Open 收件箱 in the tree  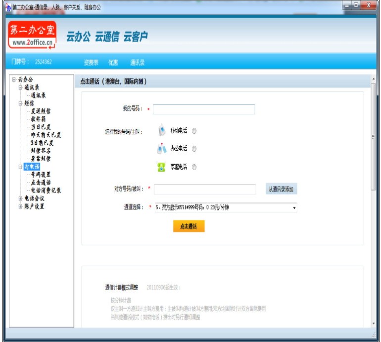38,119
